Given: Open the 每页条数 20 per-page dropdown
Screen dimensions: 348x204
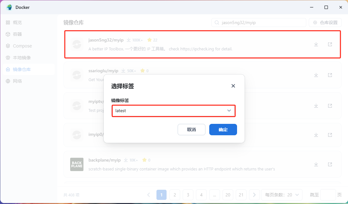Looking at the screenshot, I should coord(282,195).
